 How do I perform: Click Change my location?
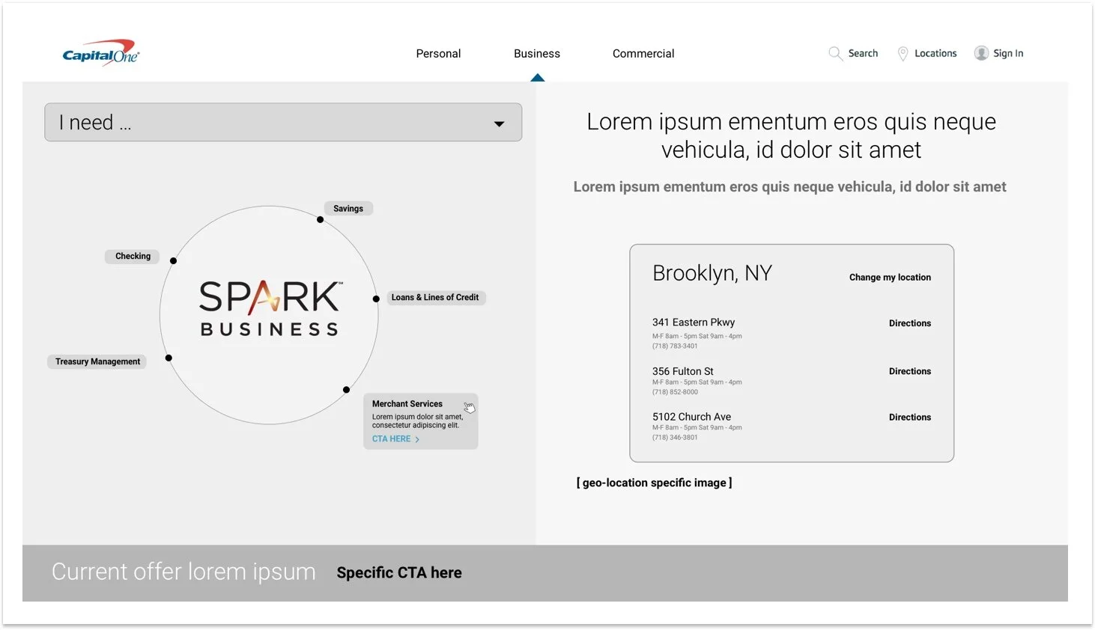(x=890, y=278)
